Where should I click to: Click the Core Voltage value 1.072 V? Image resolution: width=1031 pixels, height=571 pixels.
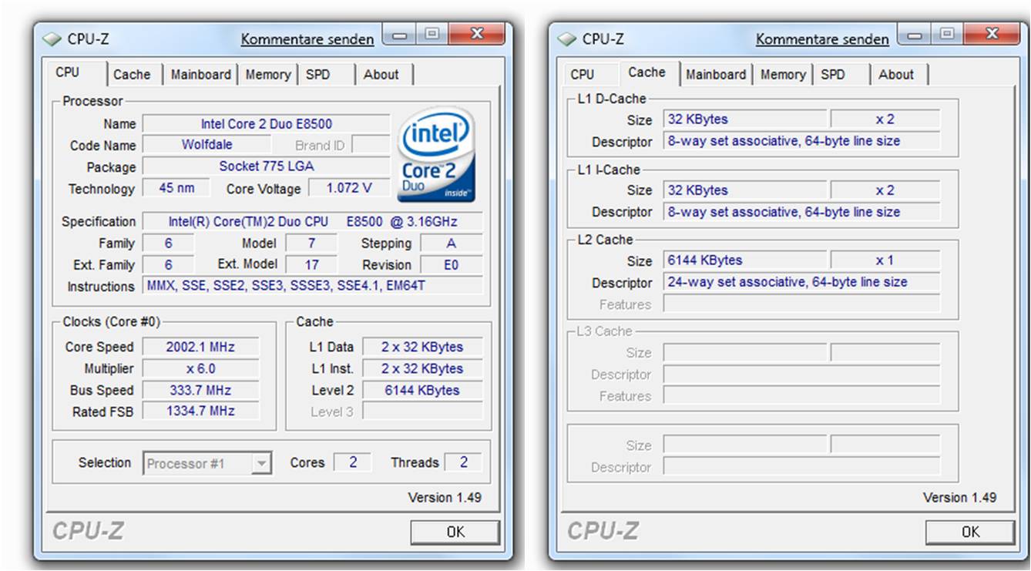[349, 188]
